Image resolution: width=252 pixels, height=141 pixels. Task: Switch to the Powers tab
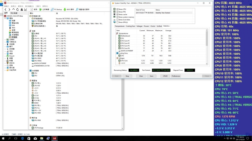point(146,26)
